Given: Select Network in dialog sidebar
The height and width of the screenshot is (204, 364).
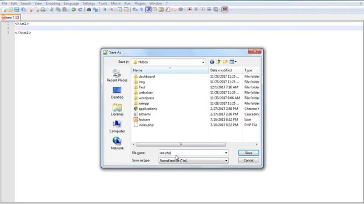Looking at the screenshot, I should click(117, 143).
